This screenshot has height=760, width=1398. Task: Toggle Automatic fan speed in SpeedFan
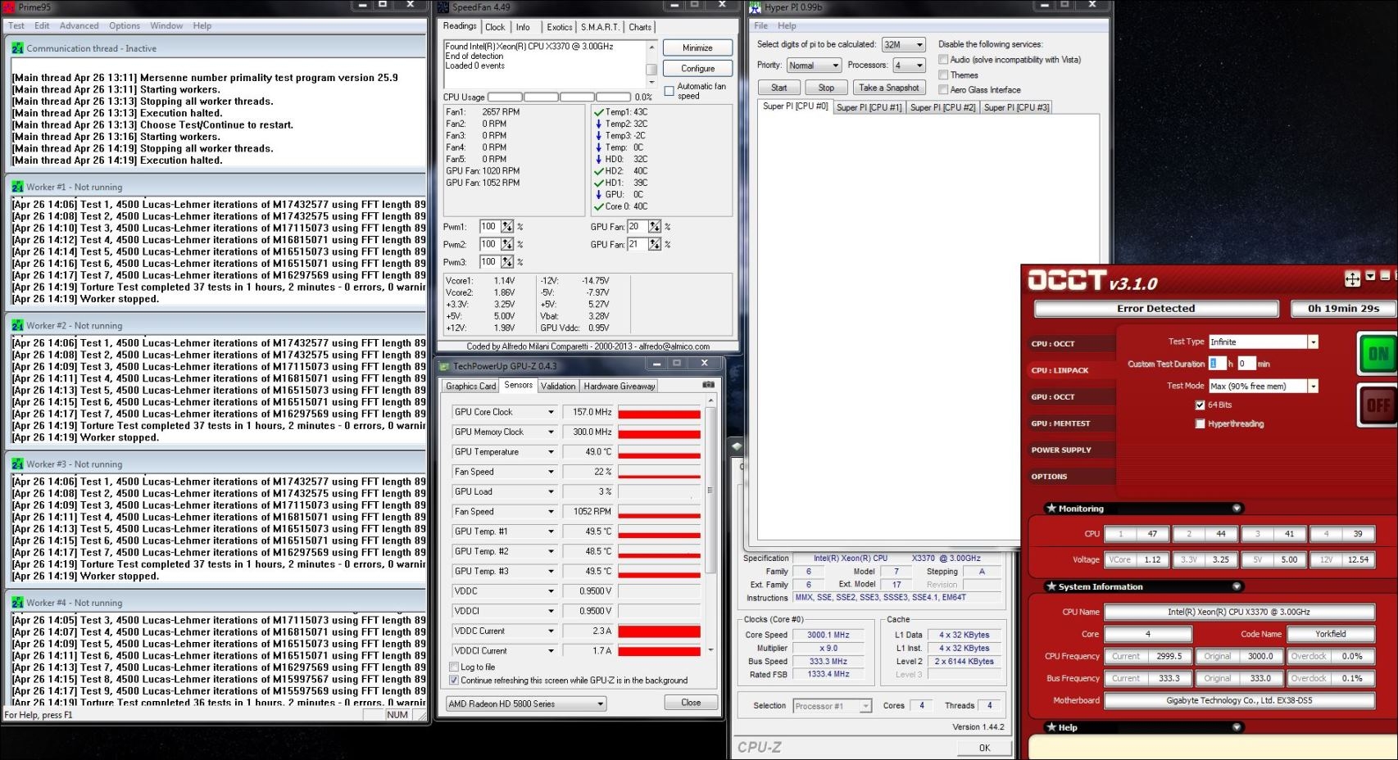pyautogui.click(x=669, y=91)
